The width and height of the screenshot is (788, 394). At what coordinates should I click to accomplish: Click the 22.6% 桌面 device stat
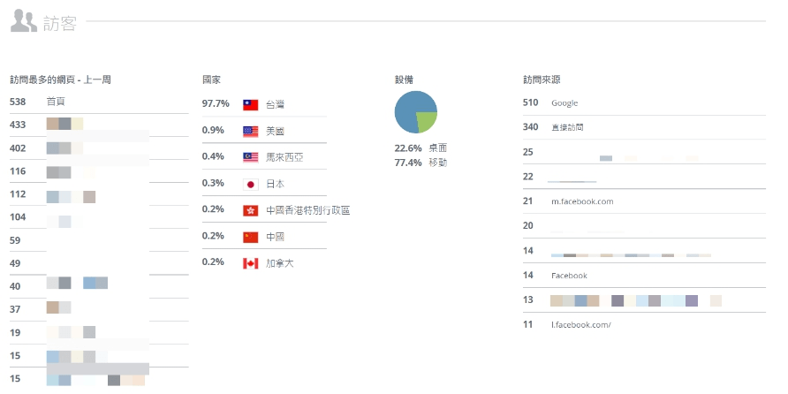click(421, 148)
